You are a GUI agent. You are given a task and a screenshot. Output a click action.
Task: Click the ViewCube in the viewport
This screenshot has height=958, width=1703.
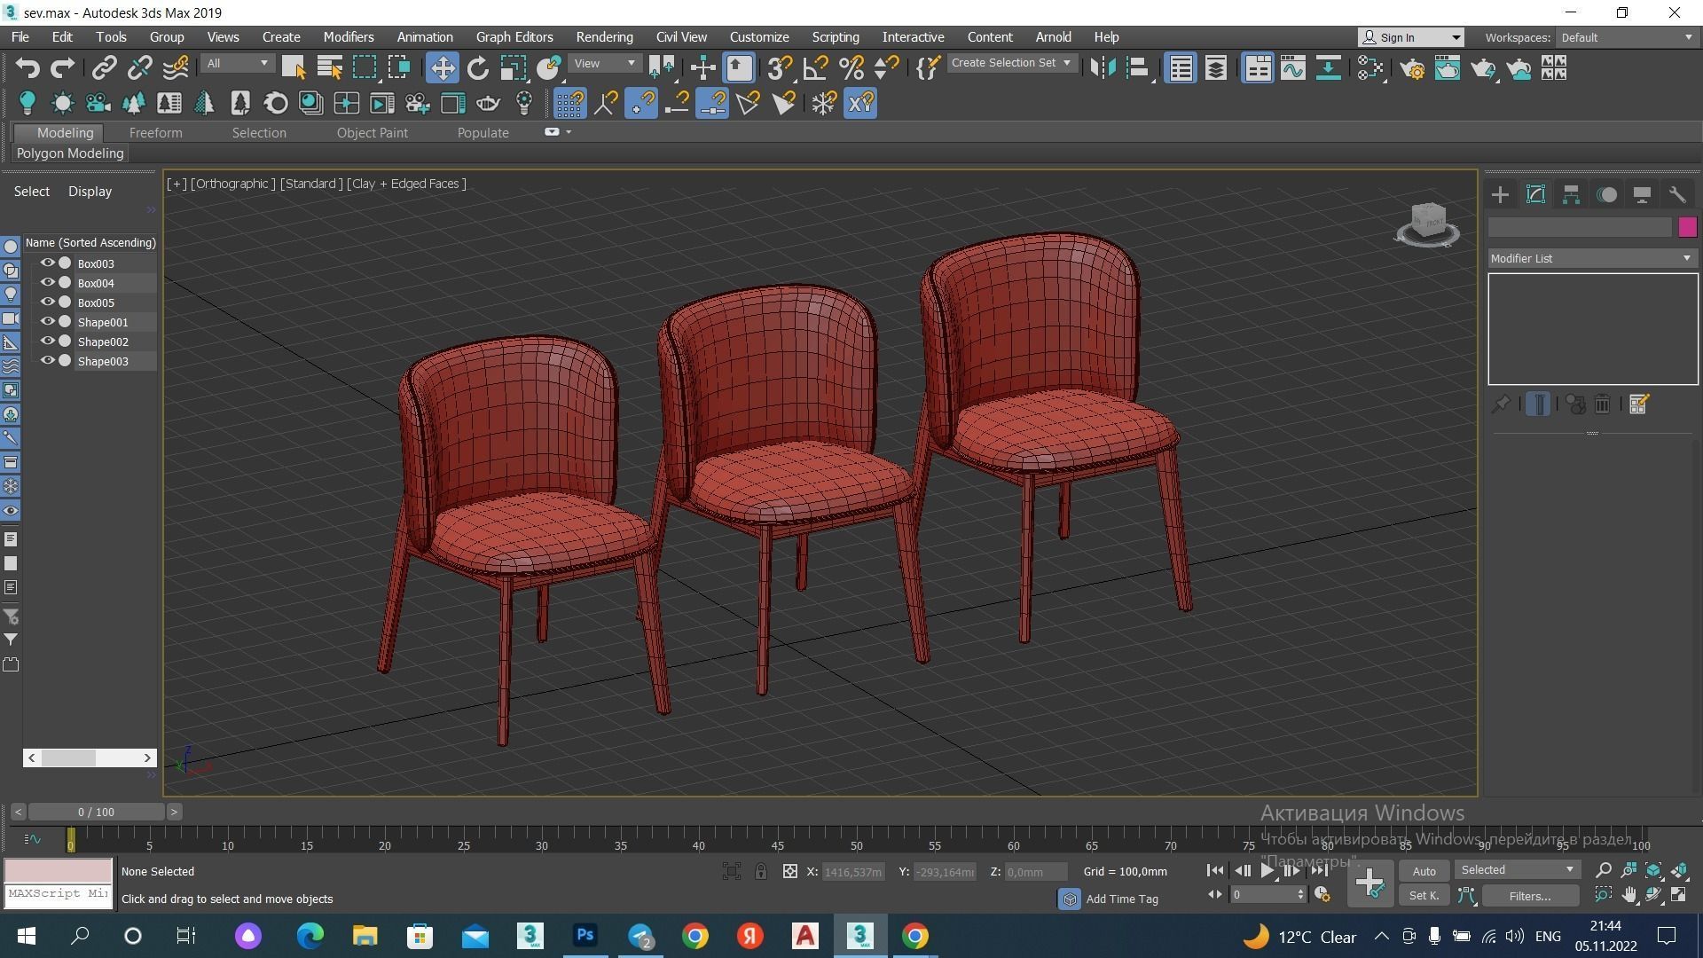pyautogui.click(x=1427, y=223)
